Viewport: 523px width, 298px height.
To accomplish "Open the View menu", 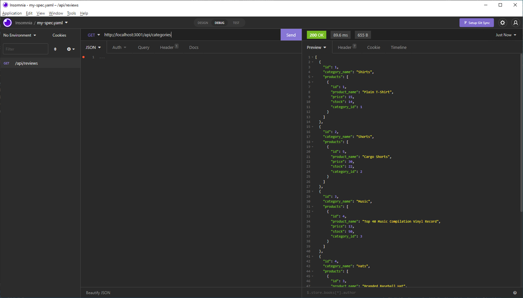I will (41, 13).
